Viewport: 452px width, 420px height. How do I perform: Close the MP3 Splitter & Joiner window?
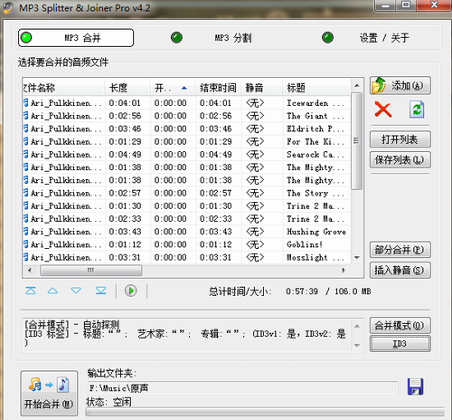434,5
